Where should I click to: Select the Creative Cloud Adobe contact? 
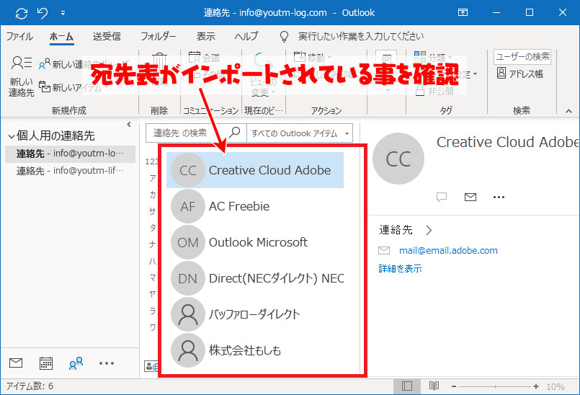tap(255, 170)
